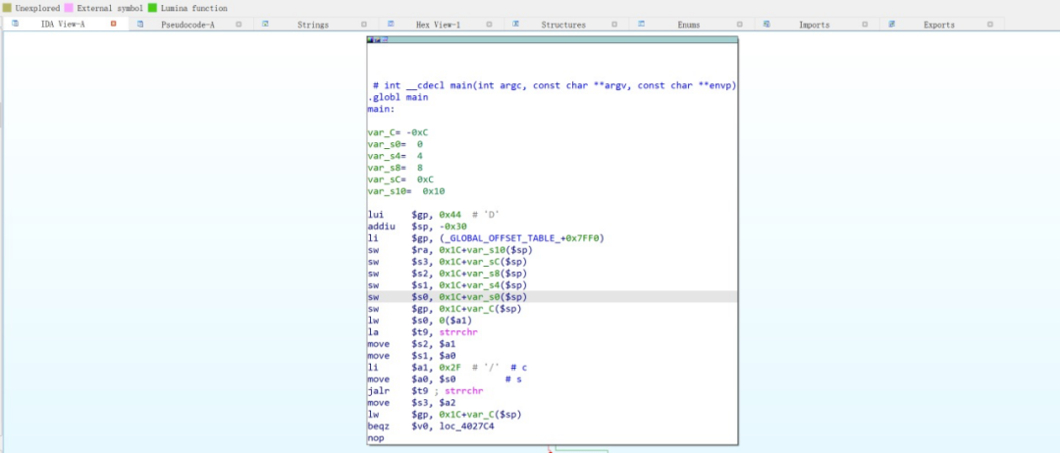This screenshot has height=453, width=1060.
Task: Click the final 'nop' instruction
Action: (376, 437)
